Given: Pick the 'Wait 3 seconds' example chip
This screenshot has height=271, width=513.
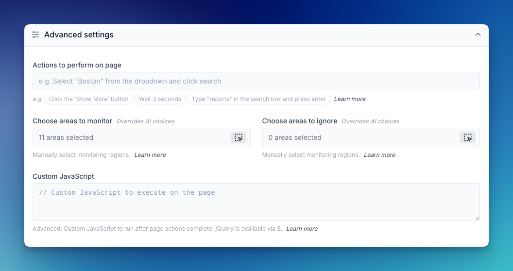Looking at the screenshot, I should 160,99.
